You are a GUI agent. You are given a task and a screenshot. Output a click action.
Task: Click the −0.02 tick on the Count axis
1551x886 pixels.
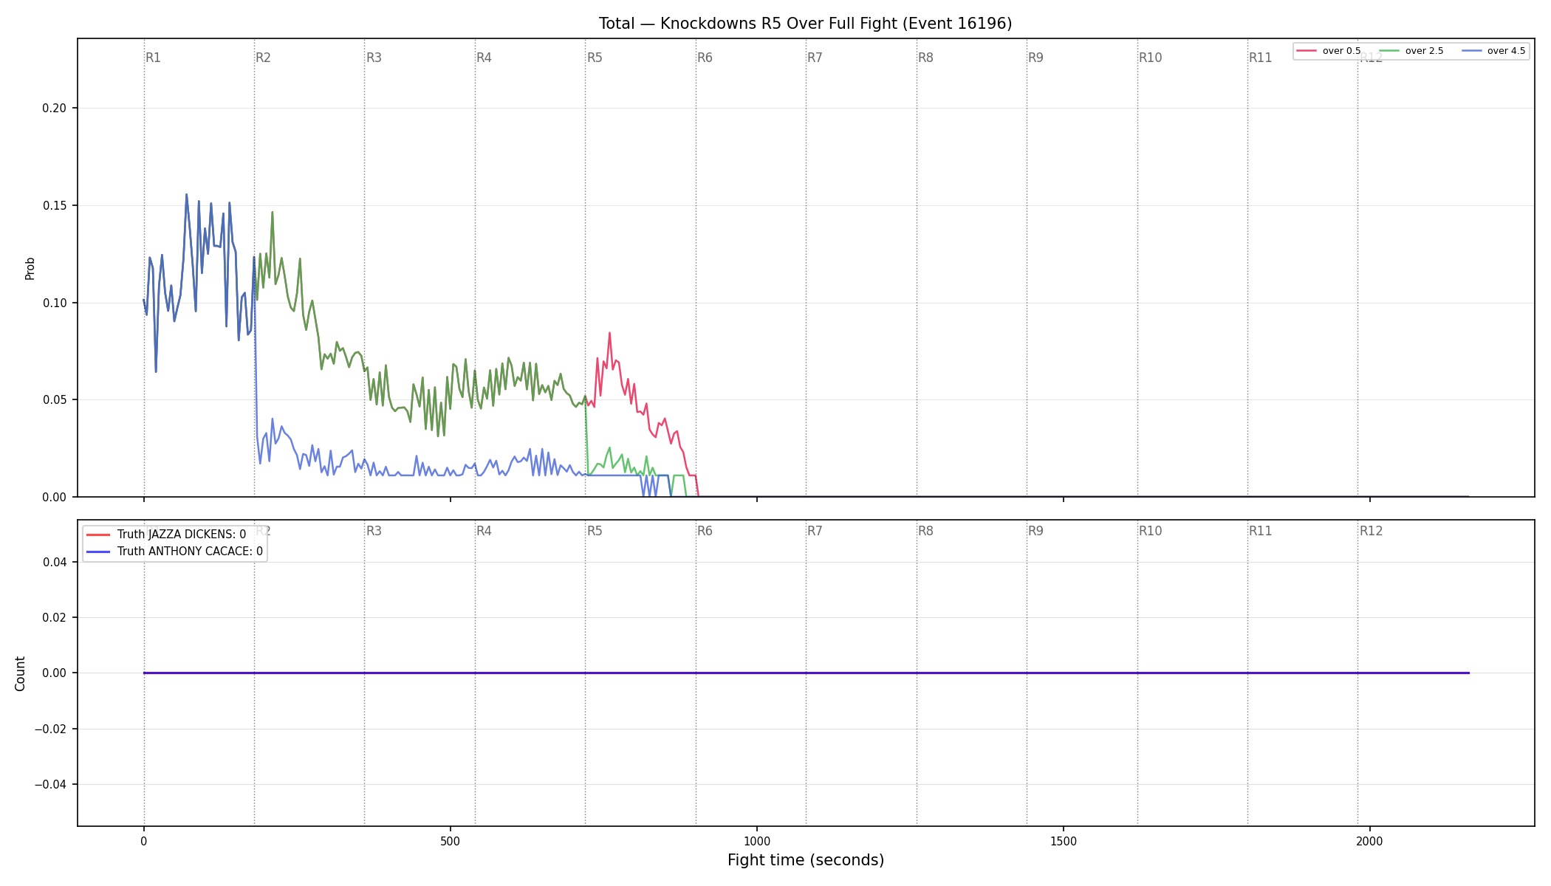pyautogui.click(x=50, y=729)
